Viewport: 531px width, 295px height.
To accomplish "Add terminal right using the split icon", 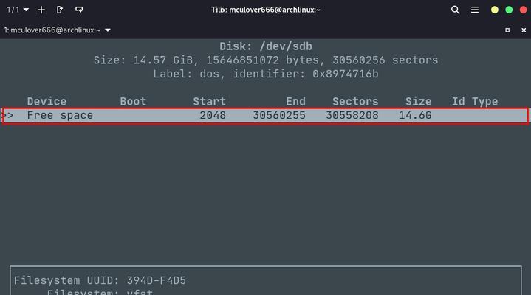I will 60,10.
